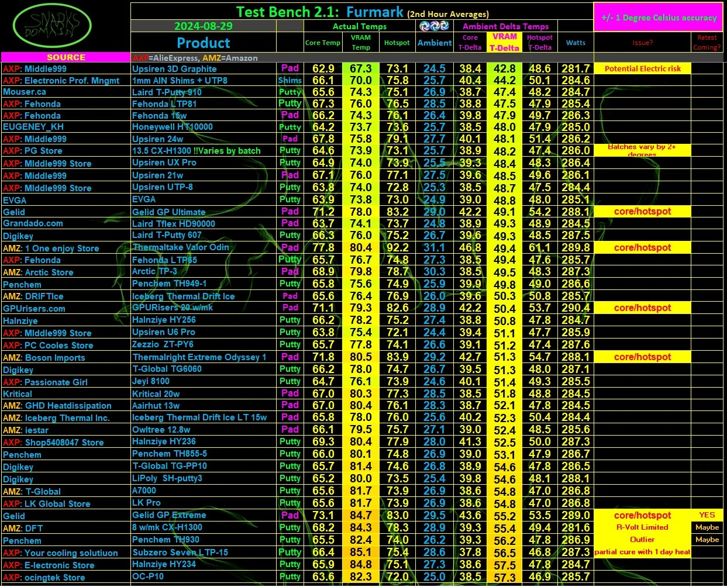
Task: Select the Owltree 12.8w product cell
Action: 204,430
